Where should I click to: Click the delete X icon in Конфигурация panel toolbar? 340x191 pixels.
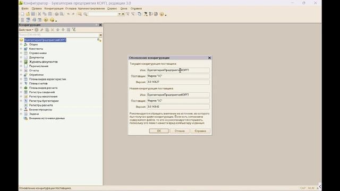click(x=52, y=30)
